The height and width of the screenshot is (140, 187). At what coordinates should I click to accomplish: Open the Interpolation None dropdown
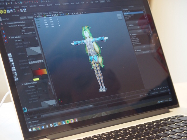click(x=31, y=60)
